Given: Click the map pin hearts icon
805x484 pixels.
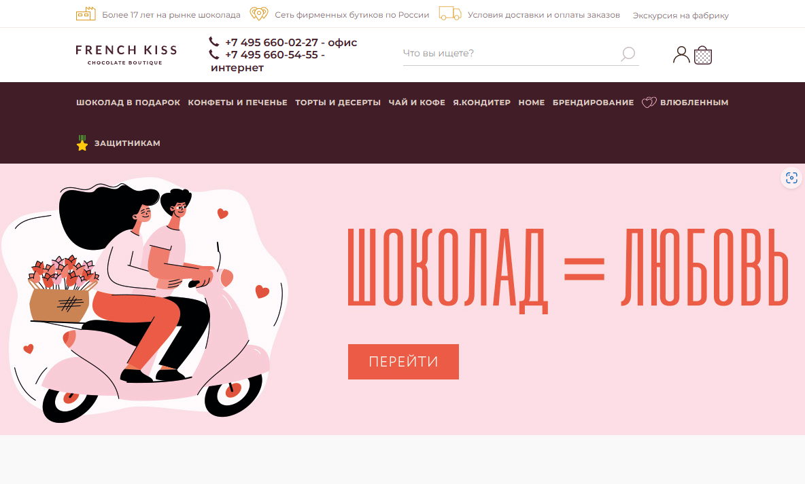Looking at the screenshot, I should point(259,14).
